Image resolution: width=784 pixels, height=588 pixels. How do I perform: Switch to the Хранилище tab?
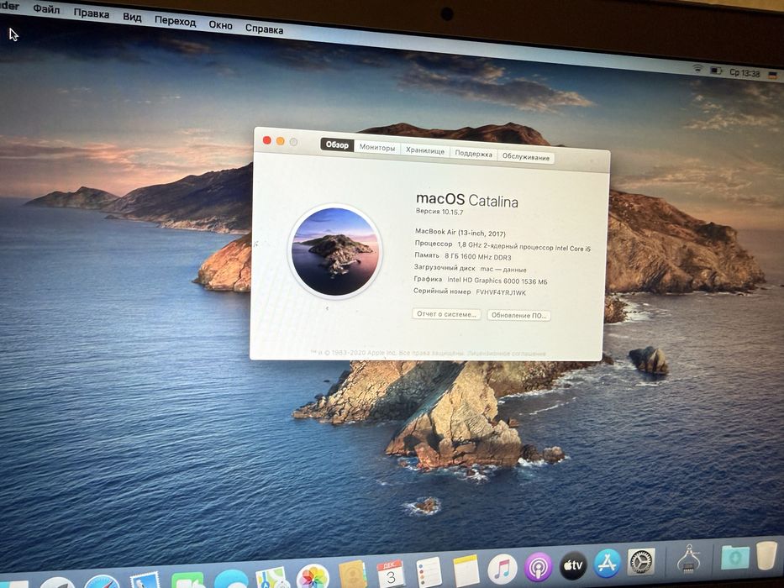(425, 150)
